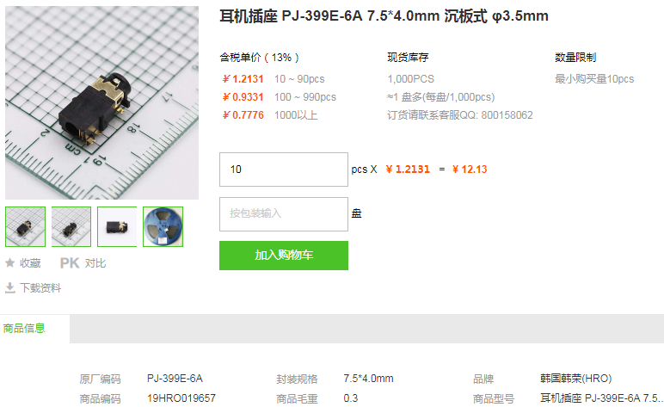Click the customer service QQ 800158062 text
The width and height of the screenshot is (664, 407).
460,115
